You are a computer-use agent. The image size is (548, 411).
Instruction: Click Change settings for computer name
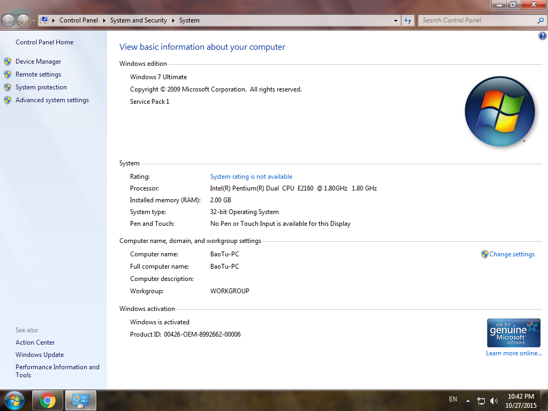(512, 254)
